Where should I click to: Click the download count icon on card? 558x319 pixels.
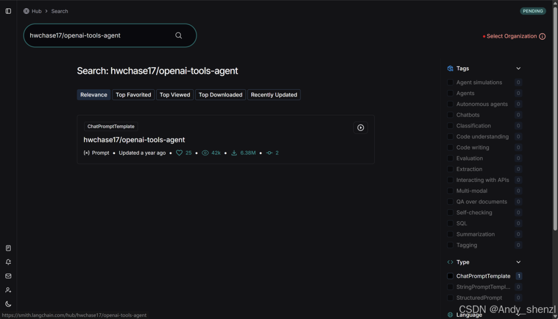tap(234, 153)
